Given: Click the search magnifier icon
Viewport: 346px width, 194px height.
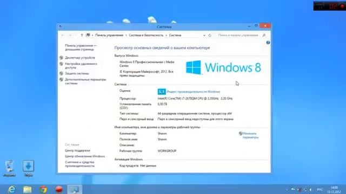Looking at the screenshot, I should click(x=264, y=35).
